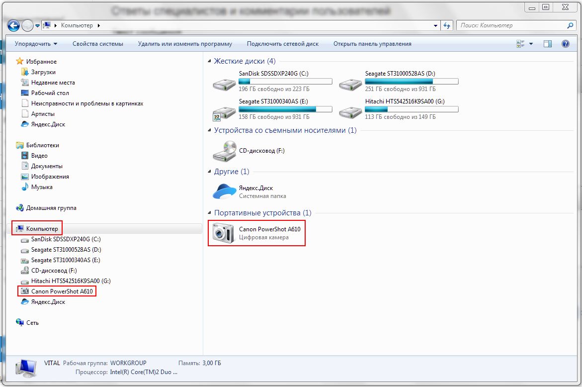Open the Документы library
Viewport: 582px width, 387px height.
pyautogui.click(x=42, y=166)
